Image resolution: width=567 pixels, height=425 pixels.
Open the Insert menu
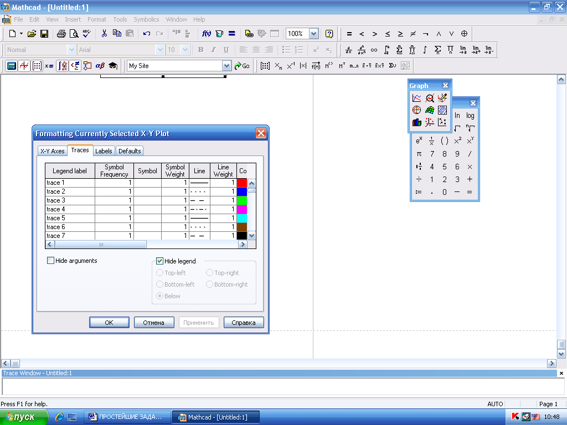tap(73, 19)
